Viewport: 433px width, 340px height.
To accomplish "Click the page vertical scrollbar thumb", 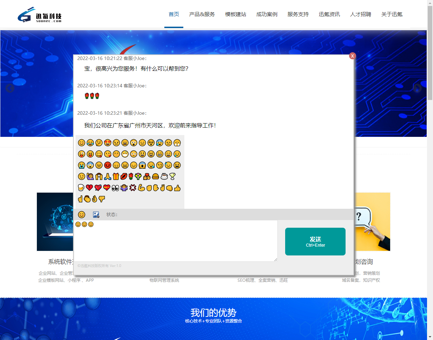I will point(430,53).
